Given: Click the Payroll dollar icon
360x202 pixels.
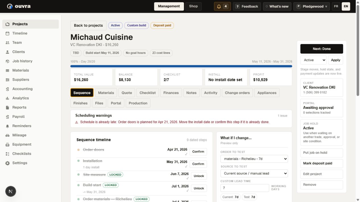Looking at the screenshot, I should click(7, 117).
